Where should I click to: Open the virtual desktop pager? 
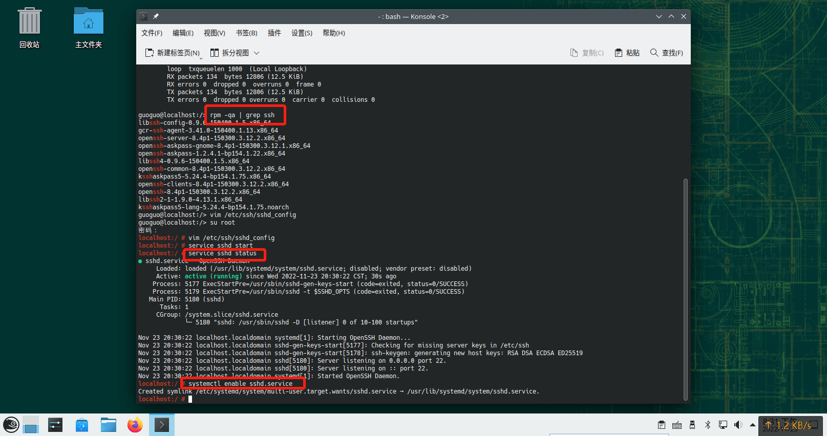pyautogui.click(x=31, y=425)
